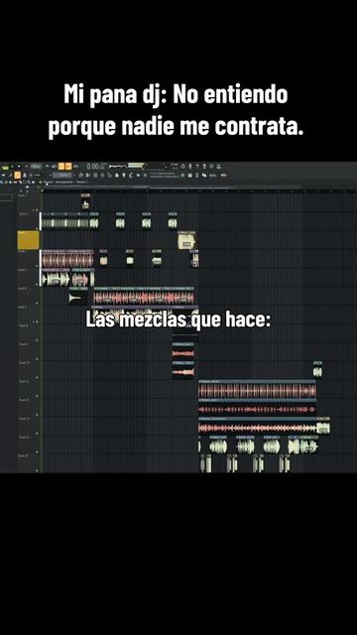Click the 0:00 song time display
Screen dimensions: 357x635
(96, 166)
